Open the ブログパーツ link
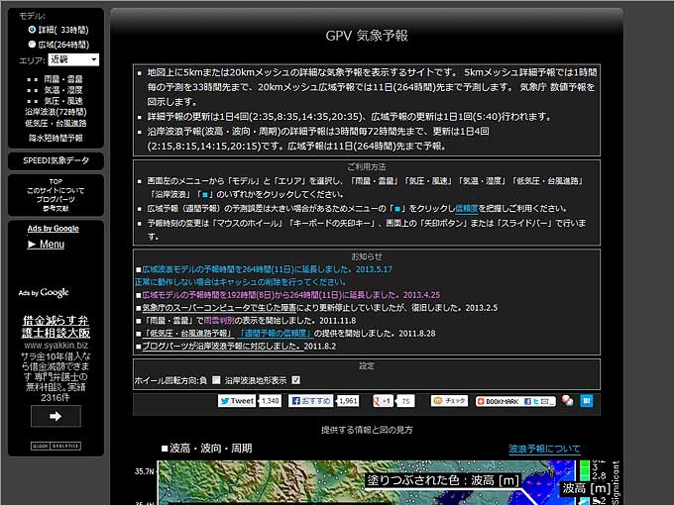674x505 pixels. (56, 199)
